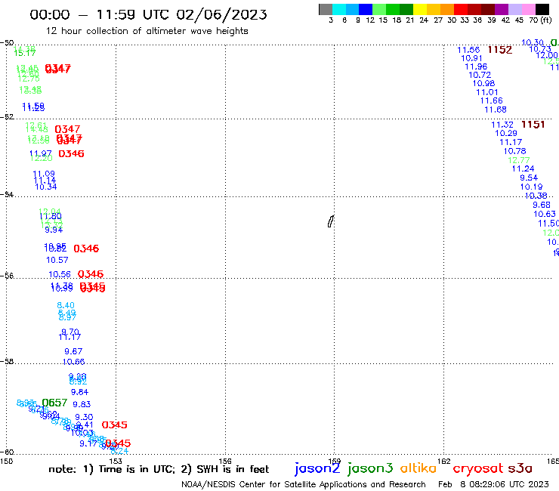Select the value '9.68'
559x491 pixels.
coord(542,205)
